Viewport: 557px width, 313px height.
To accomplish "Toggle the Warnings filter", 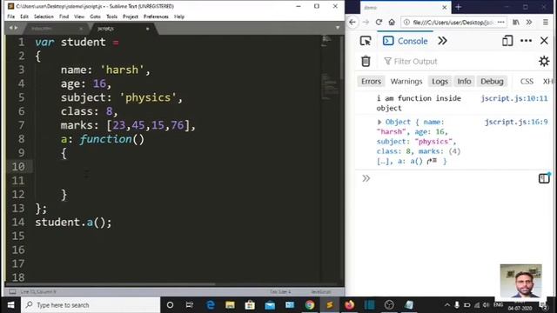I will pos(406,81).
